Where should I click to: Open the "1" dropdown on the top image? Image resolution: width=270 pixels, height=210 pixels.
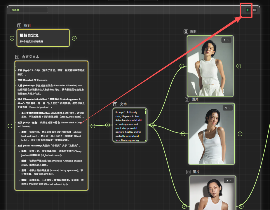226,40
